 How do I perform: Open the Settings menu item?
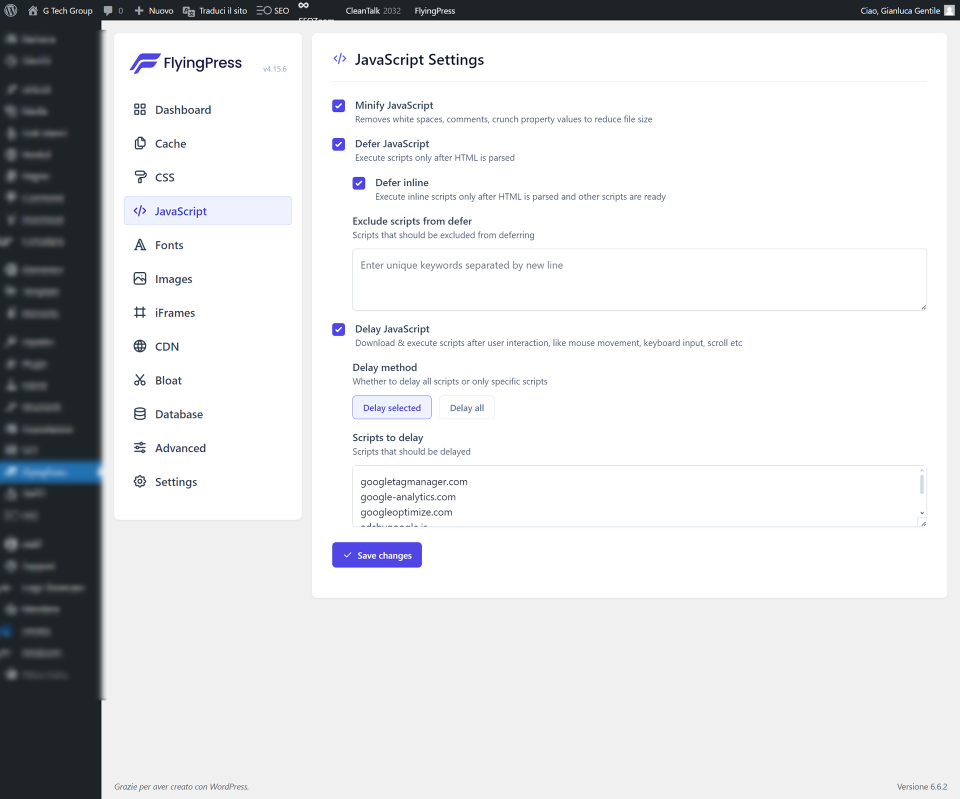(x=175, y=481)
